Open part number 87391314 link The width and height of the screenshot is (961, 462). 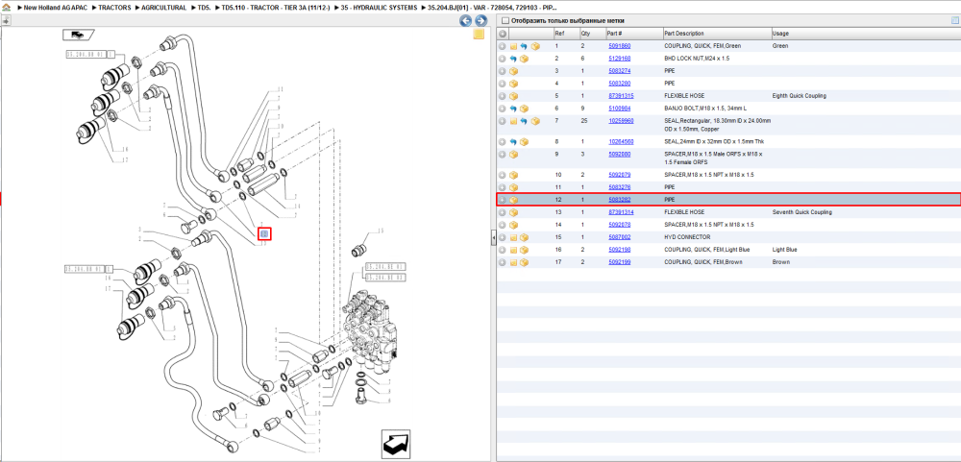point(621,212)
